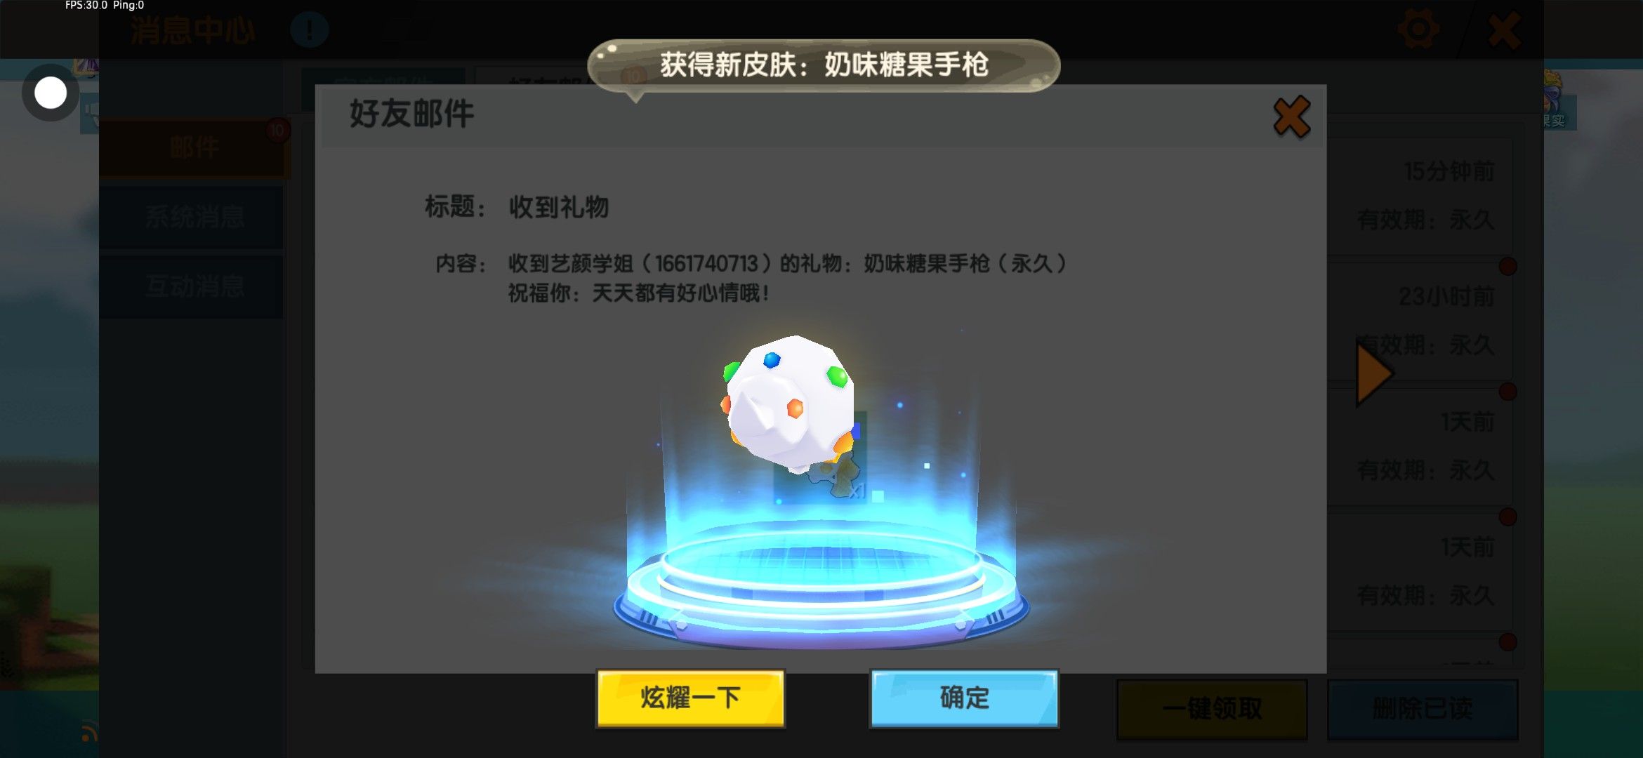
Task: Click the blue exclamation info icon
Action: [309, 29]
